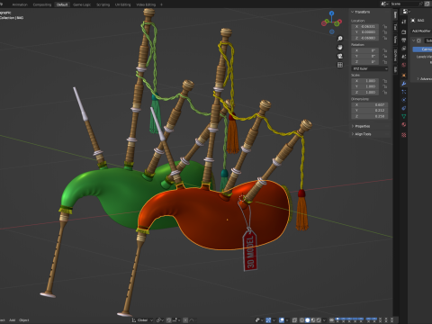Open the green Object Data tab icon

click(x=404, y=116)
